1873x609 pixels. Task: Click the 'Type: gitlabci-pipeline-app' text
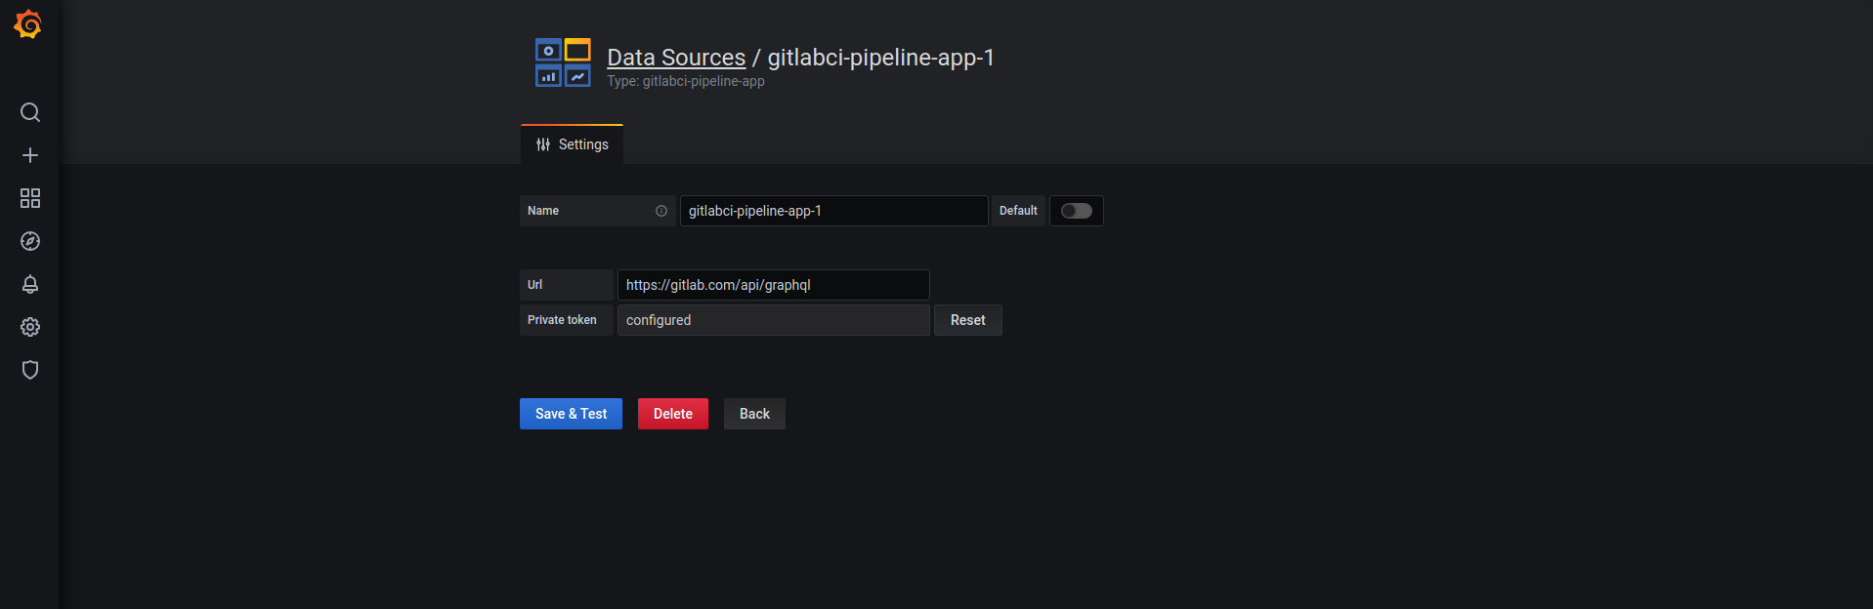686,81
